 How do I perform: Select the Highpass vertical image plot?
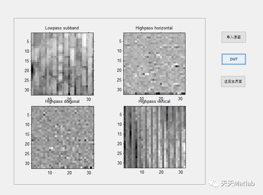tap(155, 137)
